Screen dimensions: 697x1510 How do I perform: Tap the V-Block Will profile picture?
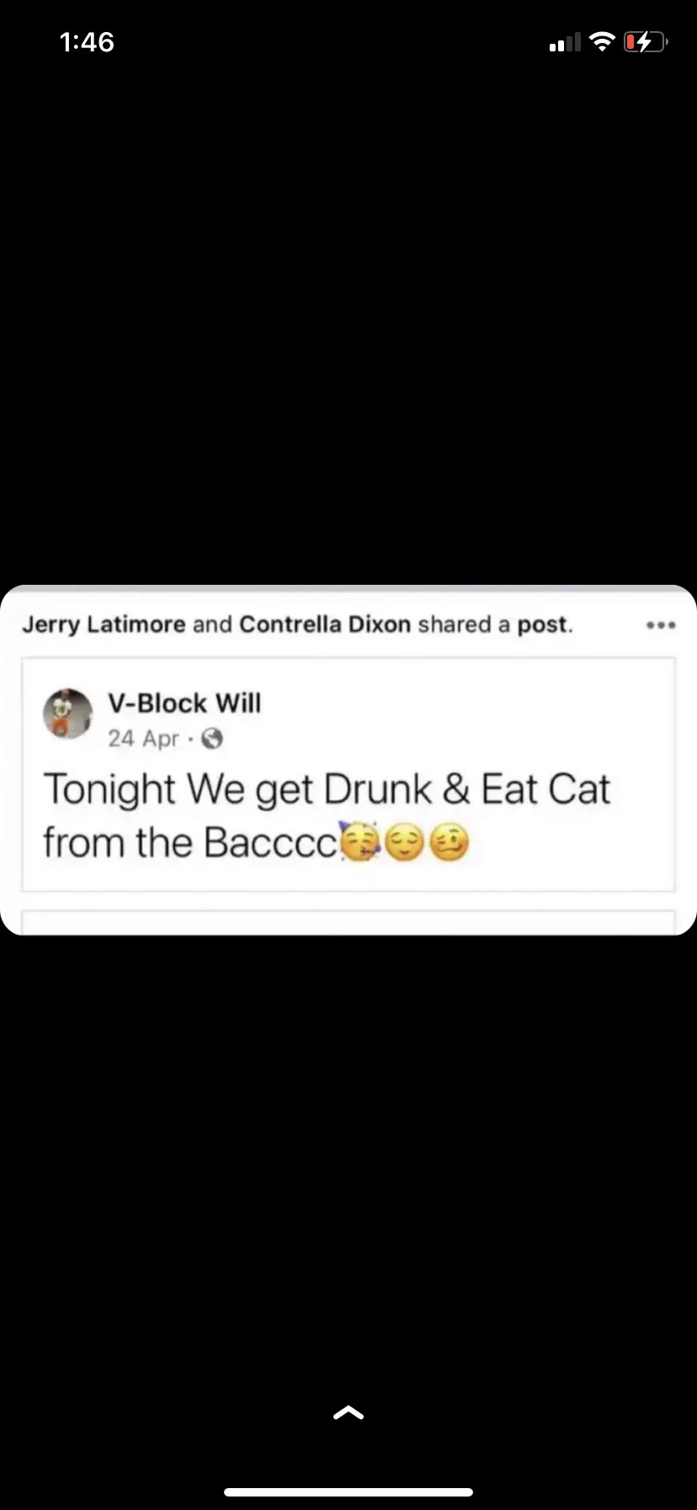click(x=68, y=714)
